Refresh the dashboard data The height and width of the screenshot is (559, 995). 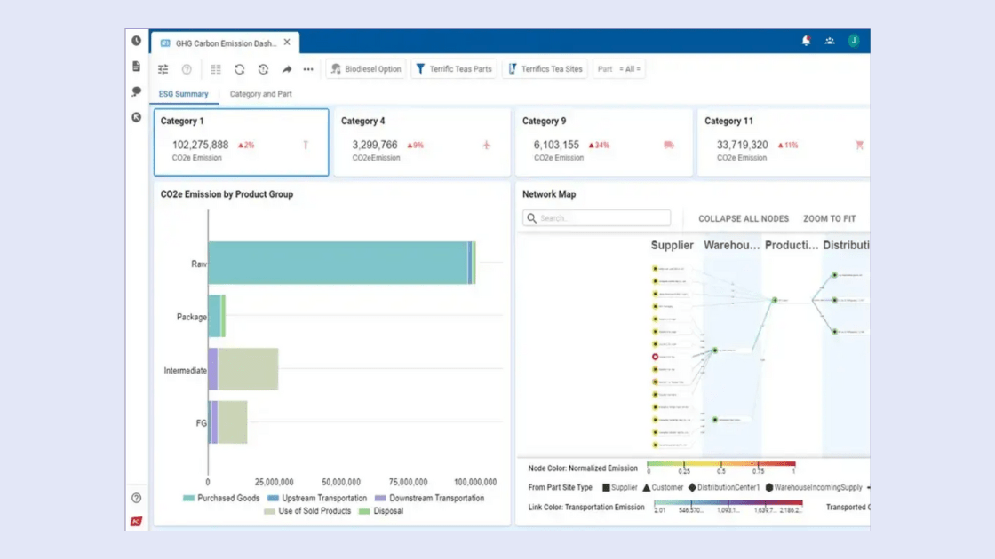tap(239, 69)
